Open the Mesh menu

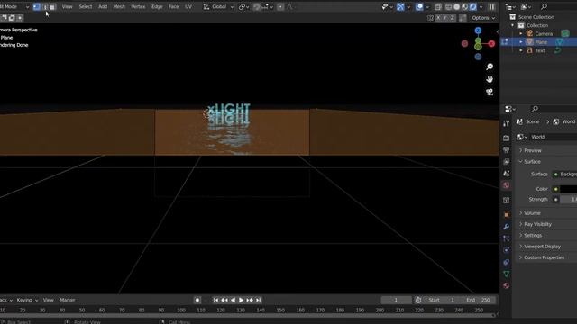[x=119, y=6]
